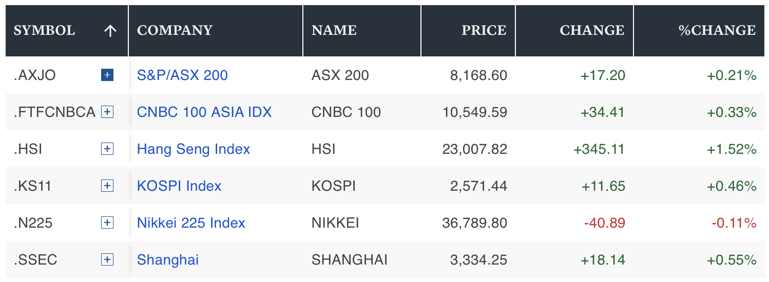Click the sort arrow in Symbol header
Image resolution: width=769 pixels, height=282 pixels.
[x=110, y=31]
